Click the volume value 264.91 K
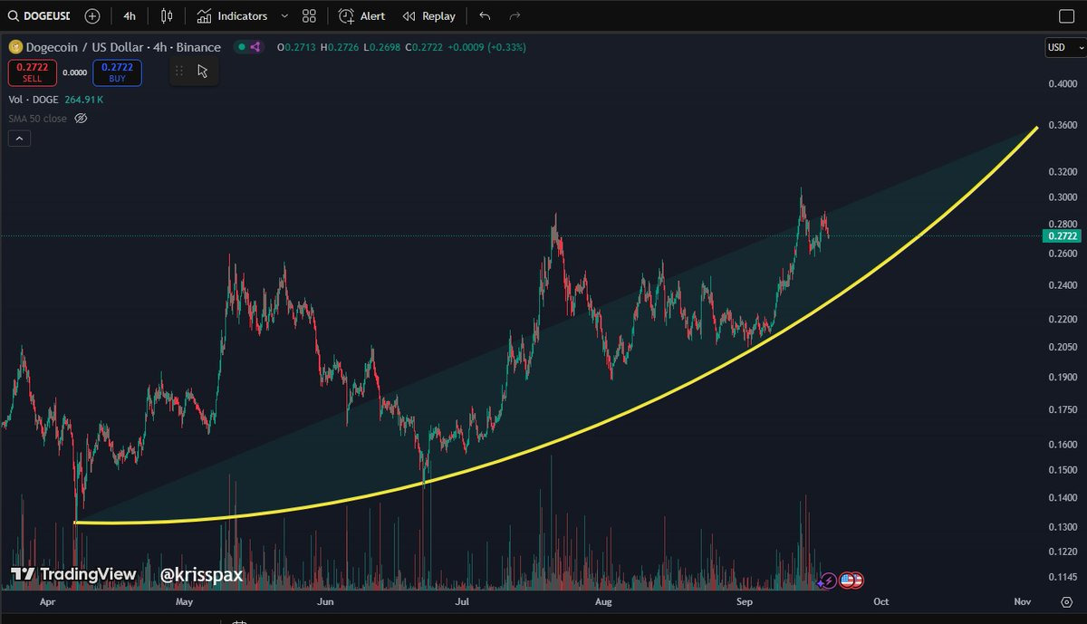This screenshot has height=624, width=1087. pos(84,100)
